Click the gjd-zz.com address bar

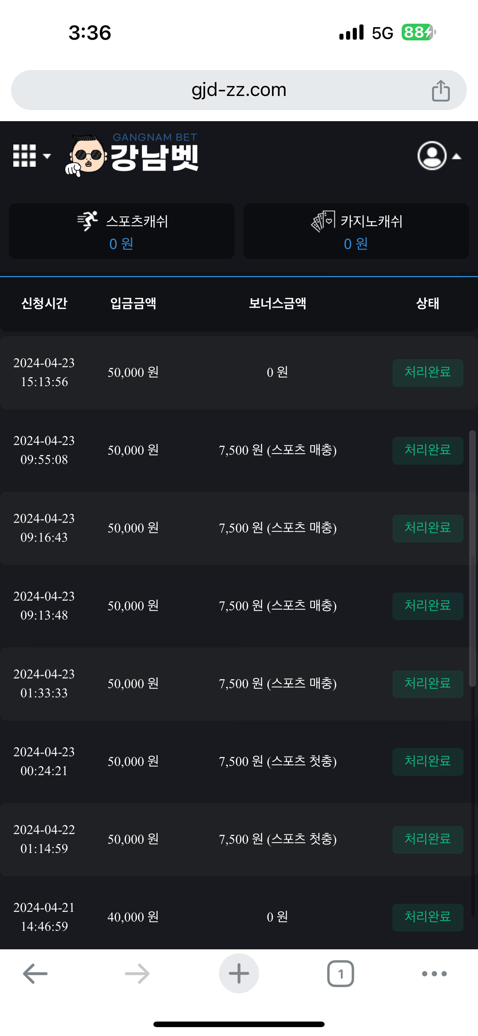click(x=239, y=90)
